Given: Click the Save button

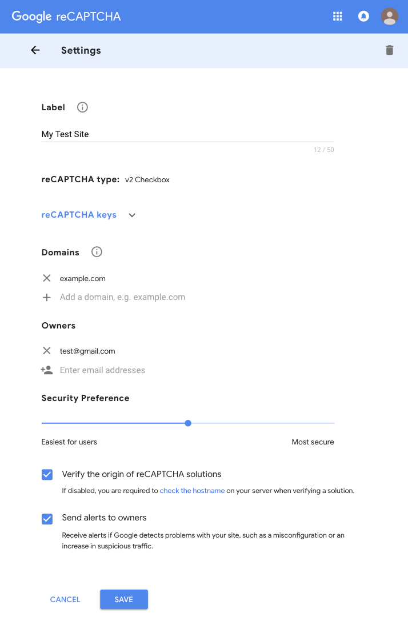Looking at the screenshot, I should click(x=124, y=599).
